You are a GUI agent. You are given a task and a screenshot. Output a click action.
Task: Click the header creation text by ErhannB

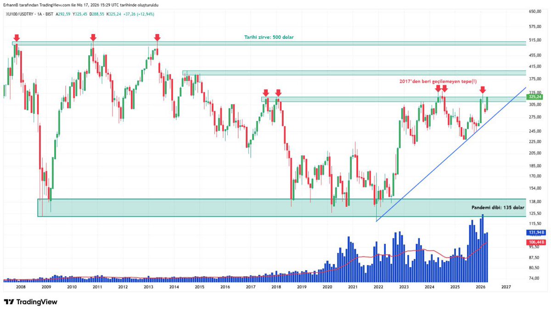[82, 5]
